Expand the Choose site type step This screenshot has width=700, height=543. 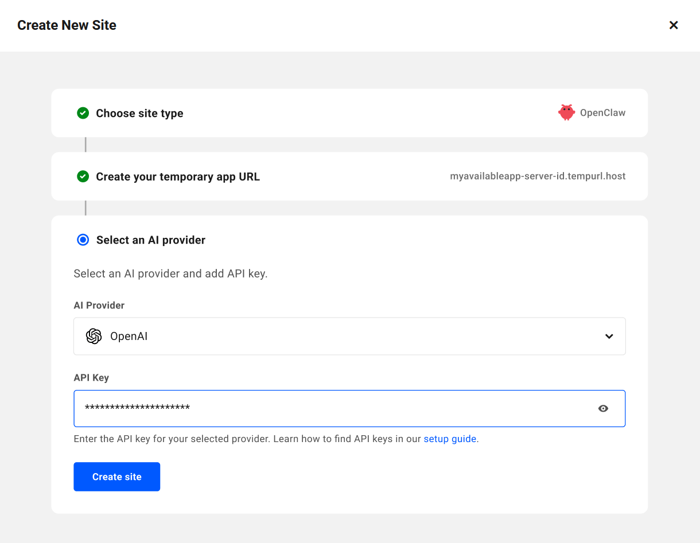(x=349, y=113)
